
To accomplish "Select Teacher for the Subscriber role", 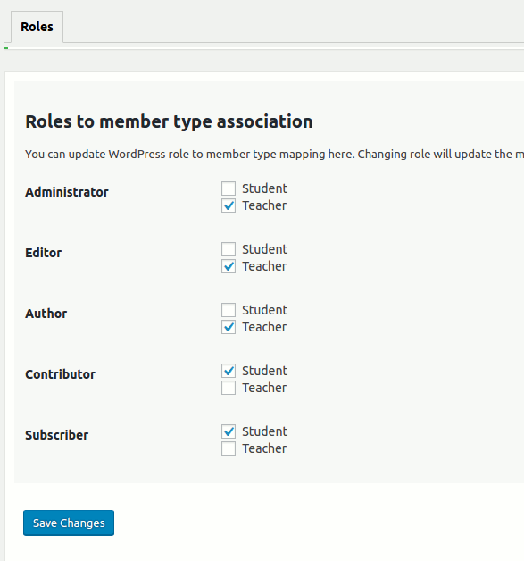I will point(229,448).
